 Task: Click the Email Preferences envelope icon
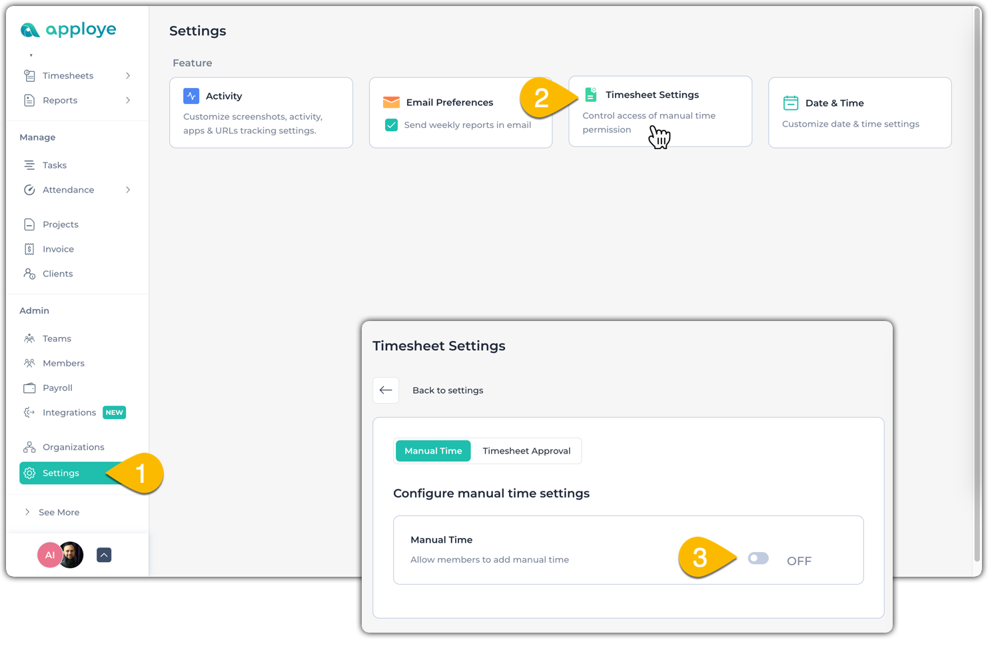click(x=392, y=102)
